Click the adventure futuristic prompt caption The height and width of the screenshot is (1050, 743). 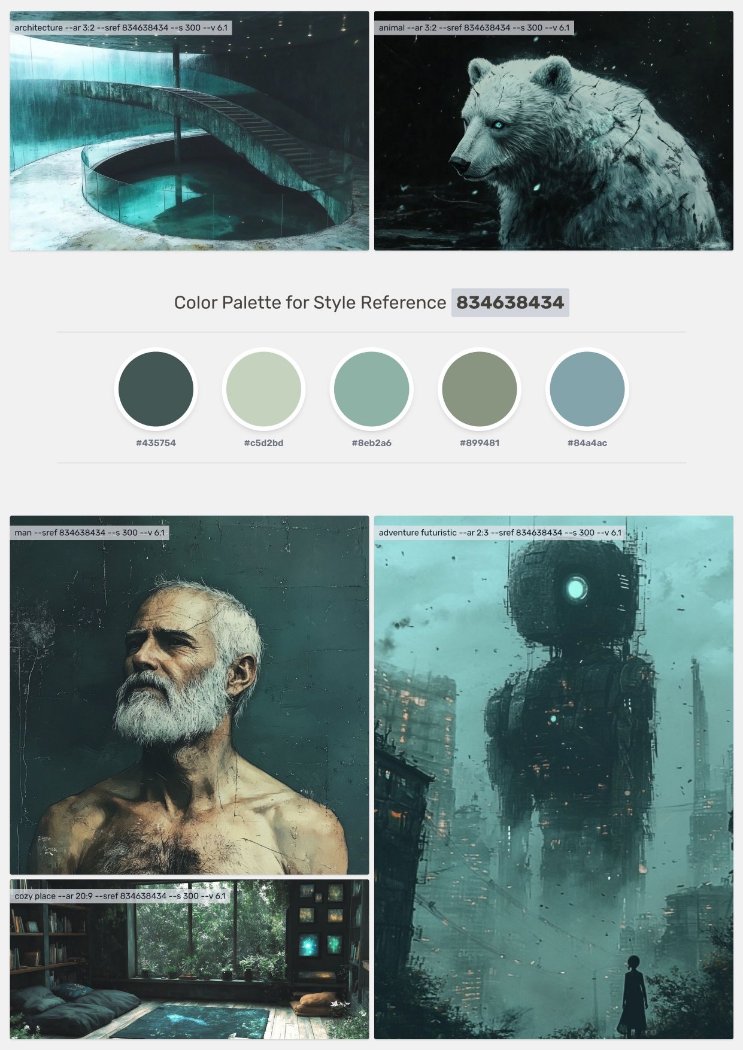pyautogui.click(x=500, y=532)
